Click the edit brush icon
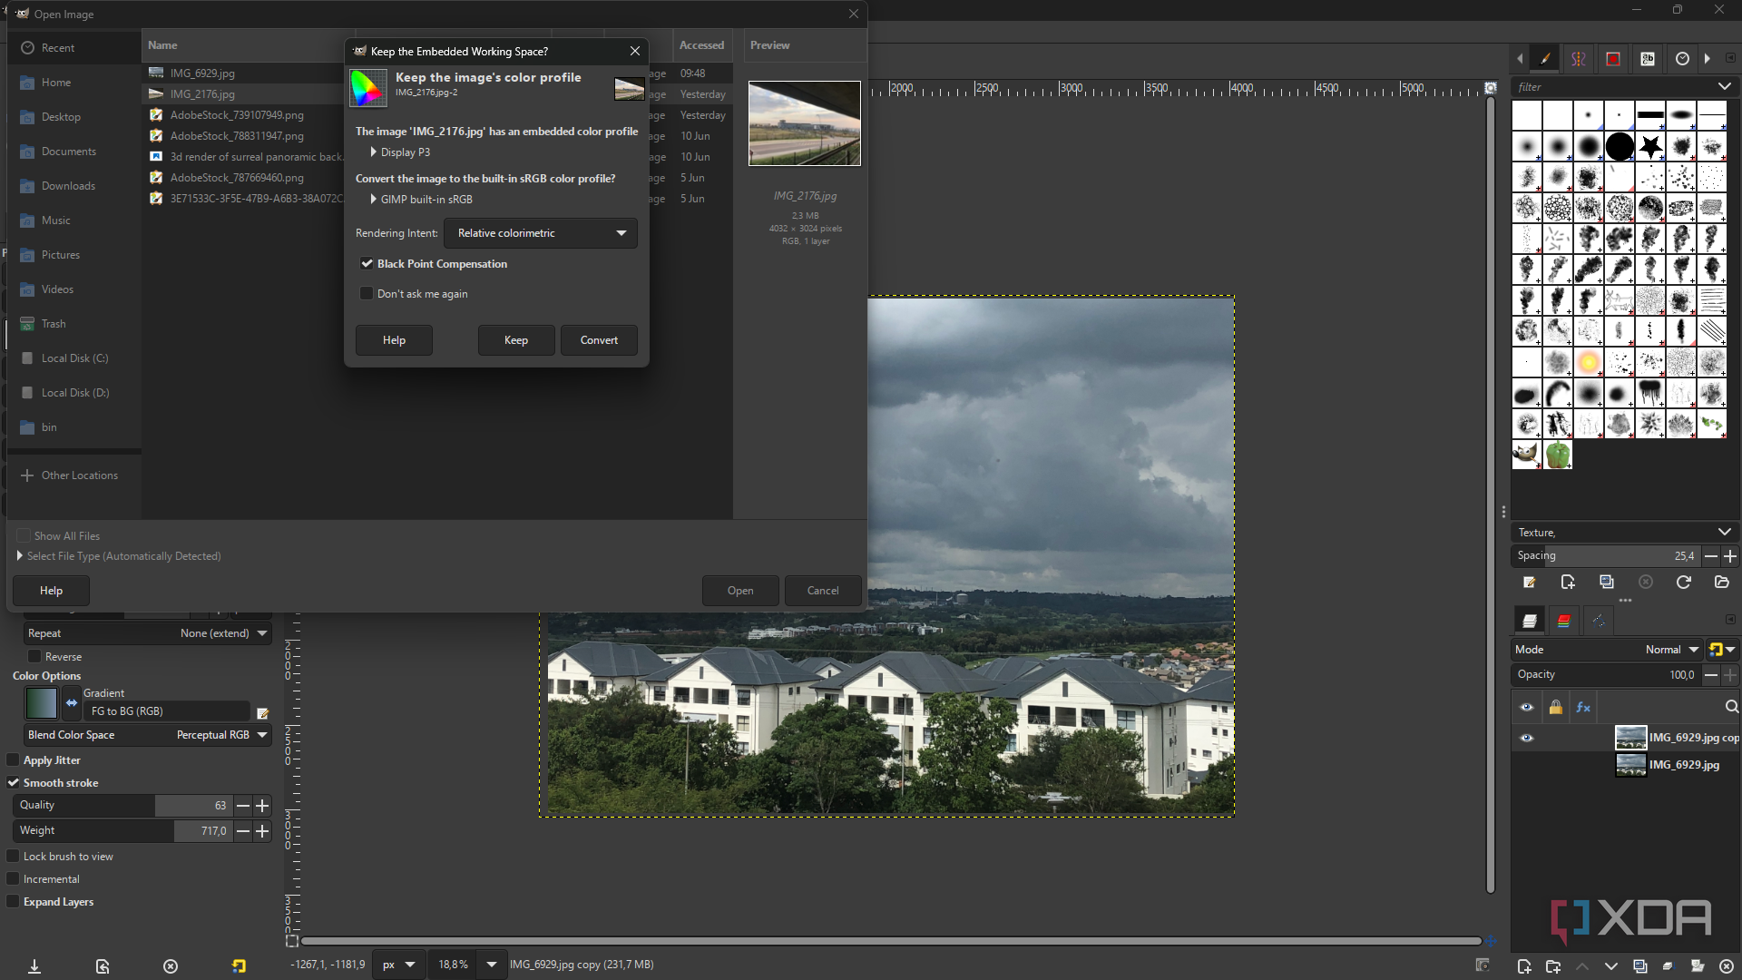Image resolution: width=1742 pixels, height=980 pixels. coord(1530,583)
